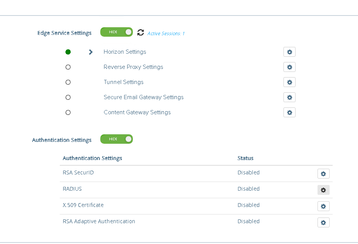Open Tunnel Settings gear icon
Screen dimensions: 358x244
(289, 82)
